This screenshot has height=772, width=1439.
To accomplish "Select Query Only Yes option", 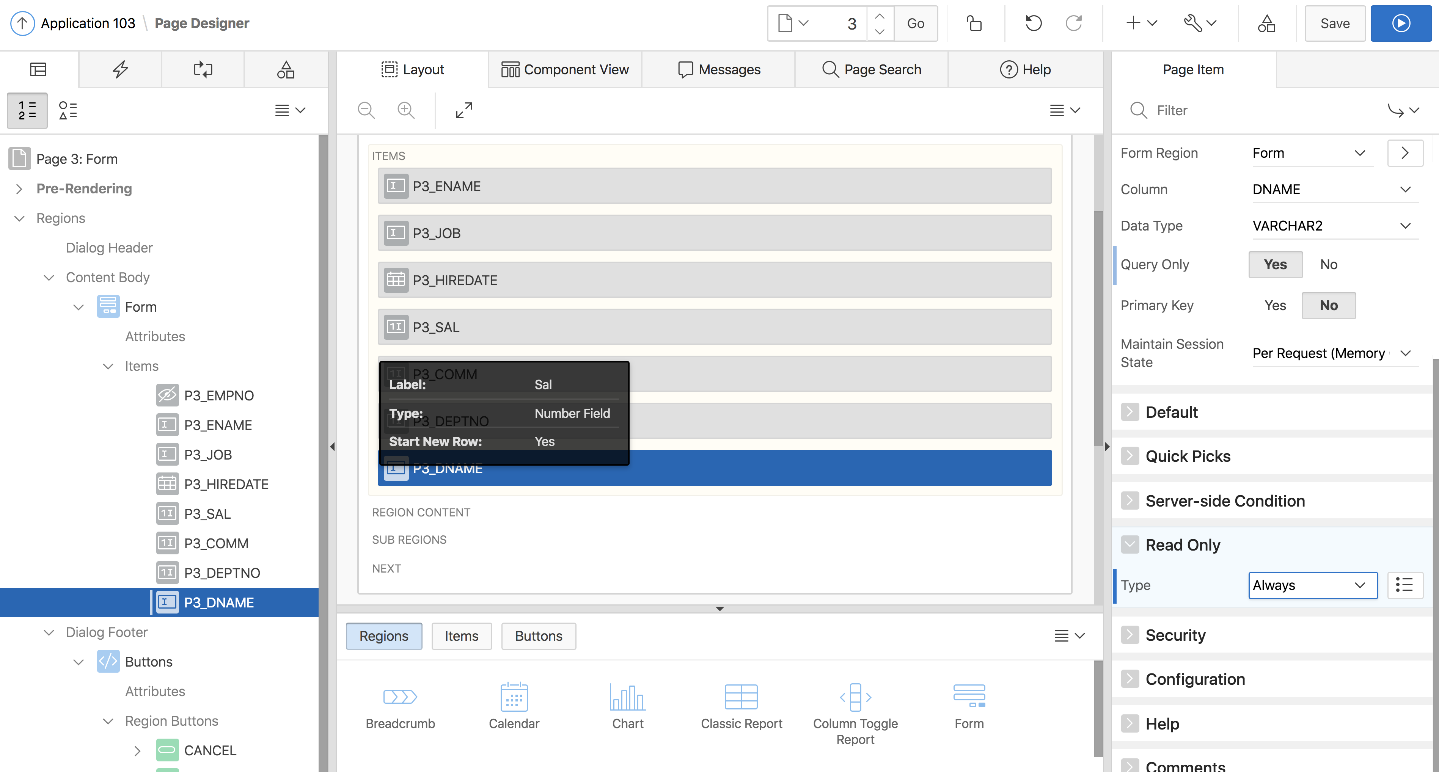I will click(x=1275, y=264).
